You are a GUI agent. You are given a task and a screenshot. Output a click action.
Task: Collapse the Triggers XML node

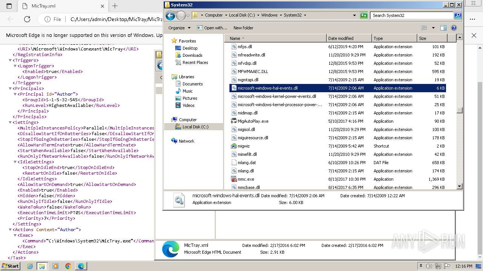(x=10, y=60)
